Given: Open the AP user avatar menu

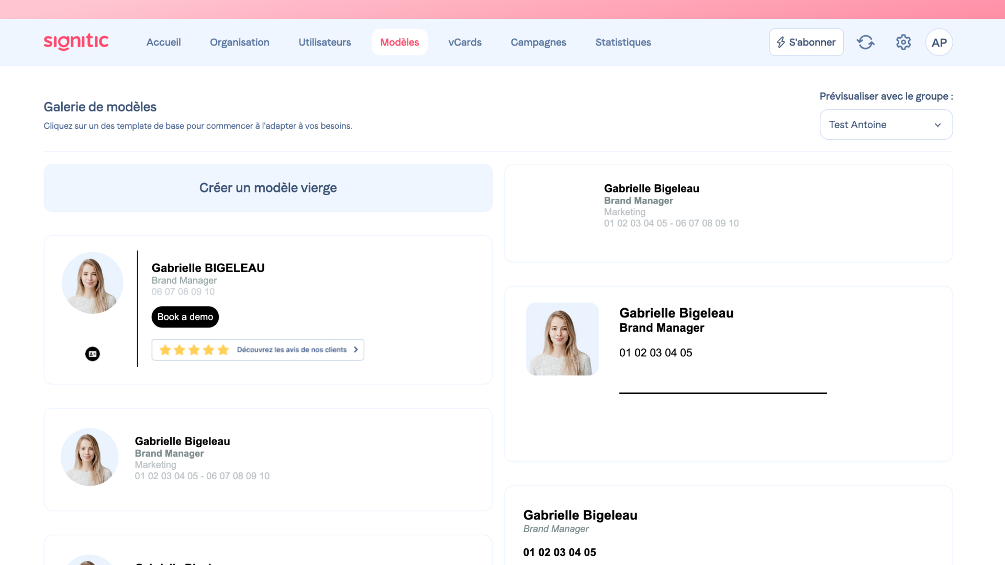Looking at the screenshot, I should pyautogui.click(x=939, y=42).
